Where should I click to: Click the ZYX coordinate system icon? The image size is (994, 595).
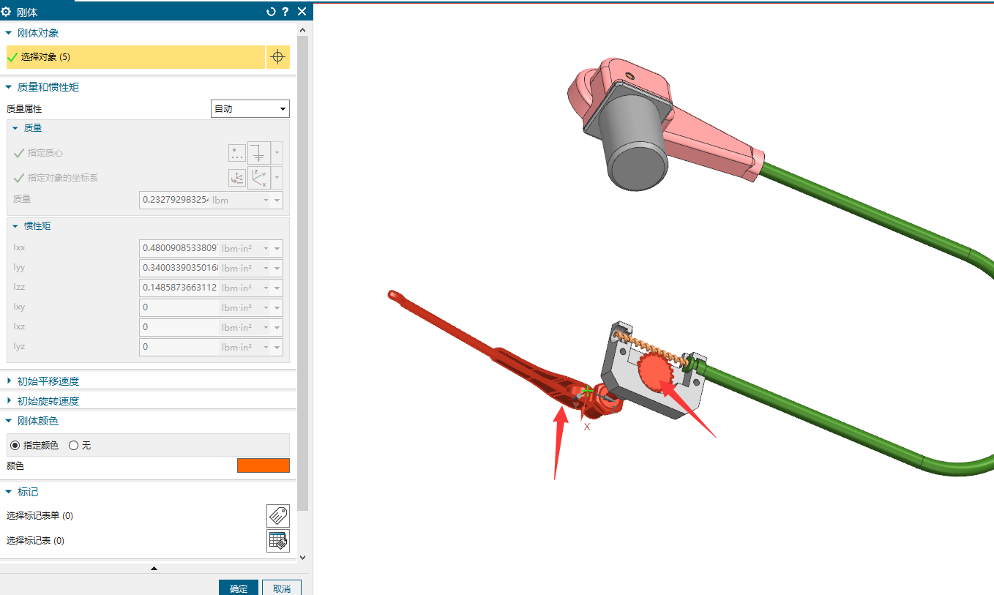(x=259, y=178)
